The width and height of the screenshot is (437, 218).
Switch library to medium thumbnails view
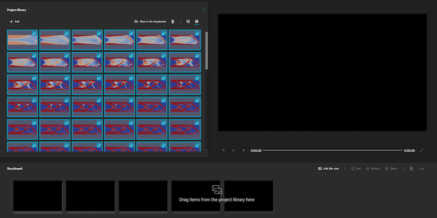click(x=197, y=22)
